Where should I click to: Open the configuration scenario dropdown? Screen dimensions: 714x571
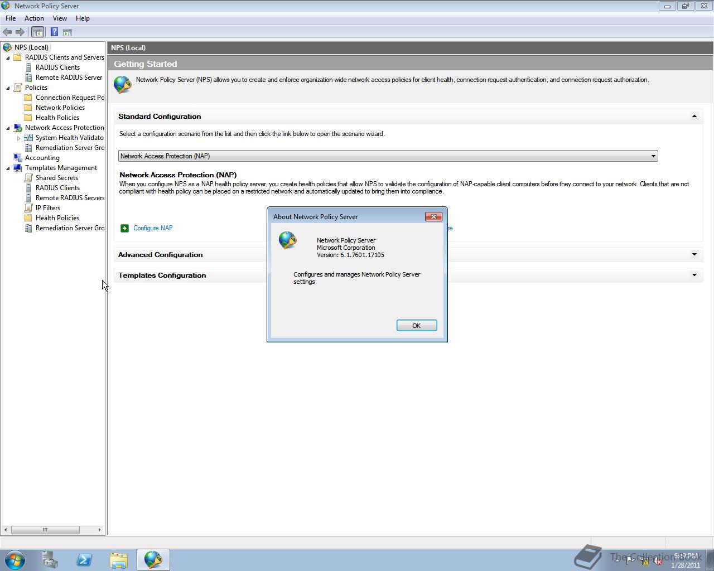point(388,156)
